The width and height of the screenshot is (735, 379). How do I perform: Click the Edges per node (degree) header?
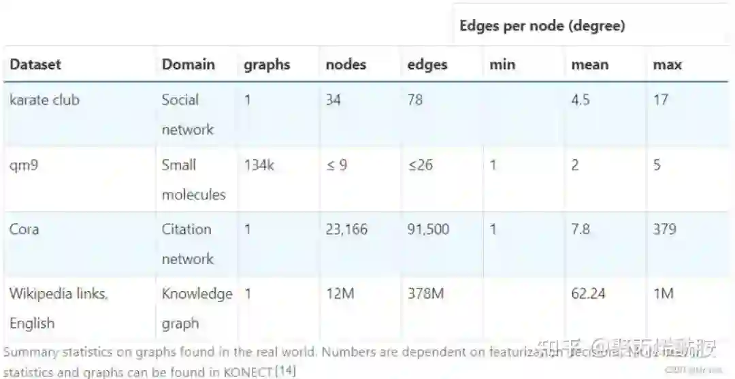pyautogui.click(x=542, y=26)
